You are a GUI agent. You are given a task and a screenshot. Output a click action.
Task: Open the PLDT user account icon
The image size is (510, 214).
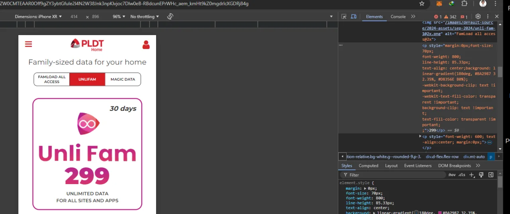pyautogui.click(x=146, y=45)
